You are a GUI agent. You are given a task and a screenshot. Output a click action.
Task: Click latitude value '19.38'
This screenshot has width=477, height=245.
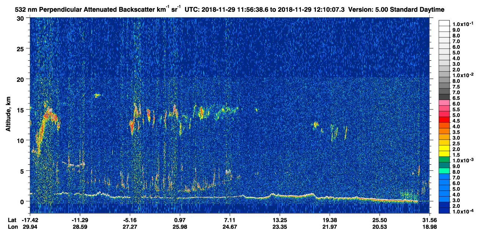329,220
